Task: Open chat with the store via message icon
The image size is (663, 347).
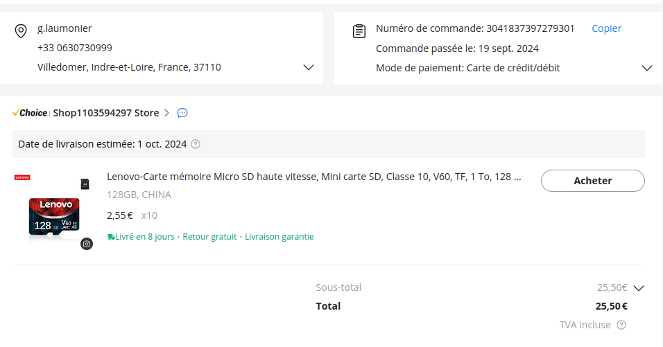Action: pyautogui.click(x=182, y=113)
